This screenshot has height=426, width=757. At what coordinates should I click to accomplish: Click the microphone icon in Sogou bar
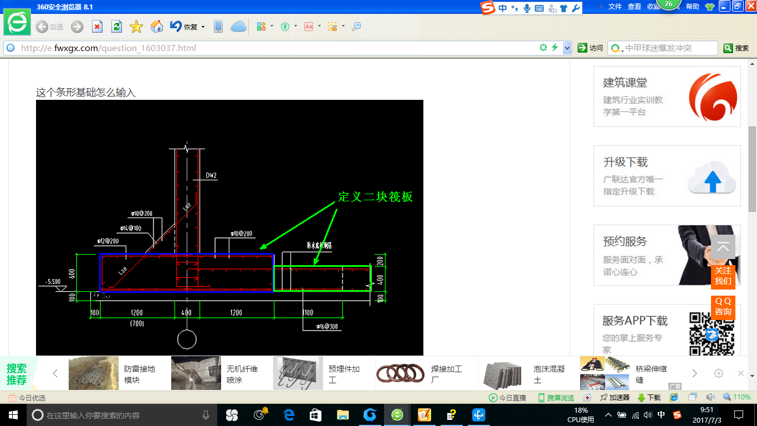[x=526, y=8]
